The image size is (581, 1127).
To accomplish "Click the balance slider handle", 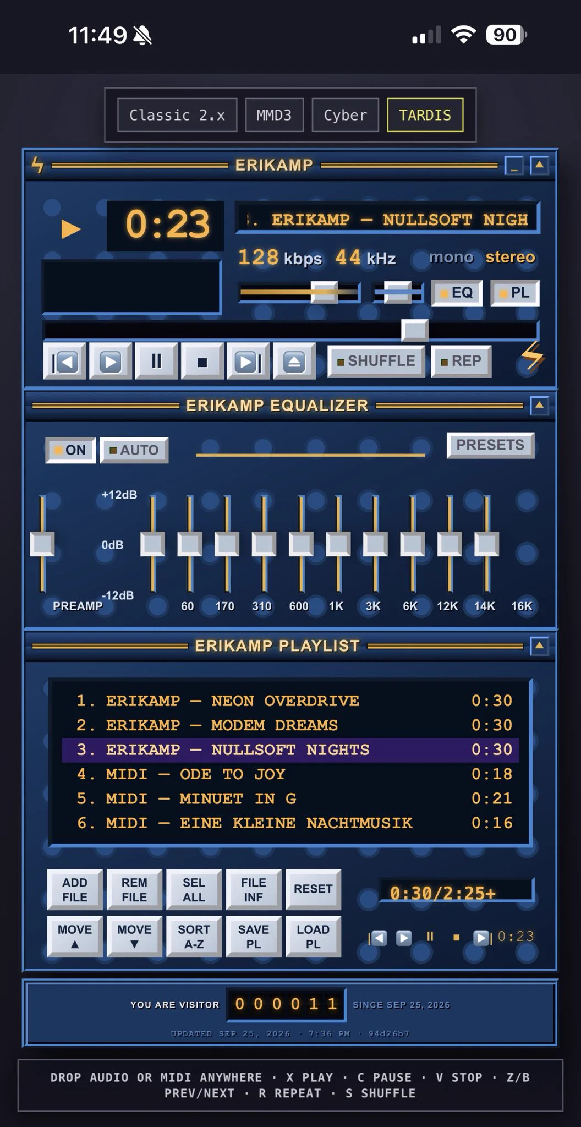I will [x=397, y=292].
